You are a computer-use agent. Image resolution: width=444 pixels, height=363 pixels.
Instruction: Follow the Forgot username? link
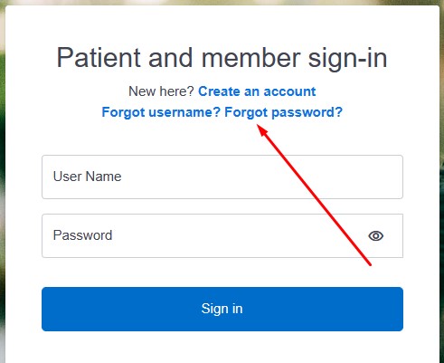point(161,112)
